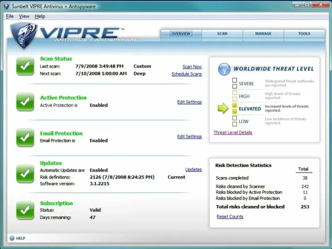Click days remaining value 47
Screen dimensions: 332x249
click(93, 217)
